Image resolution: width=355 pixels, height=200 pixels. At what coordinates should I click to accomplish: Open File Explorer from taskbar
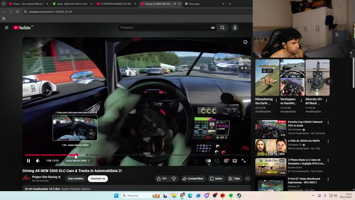pyautogui.click(x=174, y=196)
